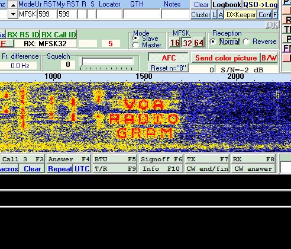Click the mode spinner up arrow

coord(13,5)
